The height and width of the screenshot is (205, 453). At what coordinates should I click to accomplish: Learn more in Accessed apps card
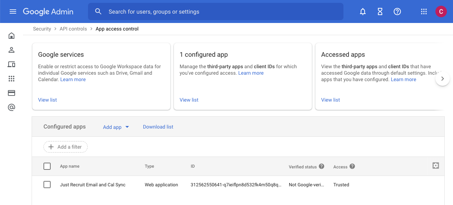click(403, 79)
